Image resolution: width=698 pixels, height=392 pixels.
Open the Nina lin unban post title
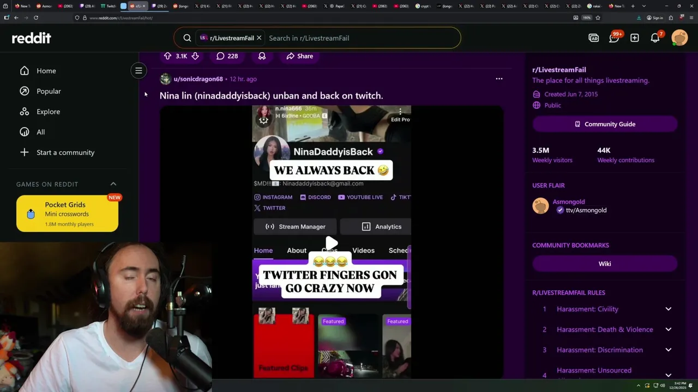[x=271, y=96]
